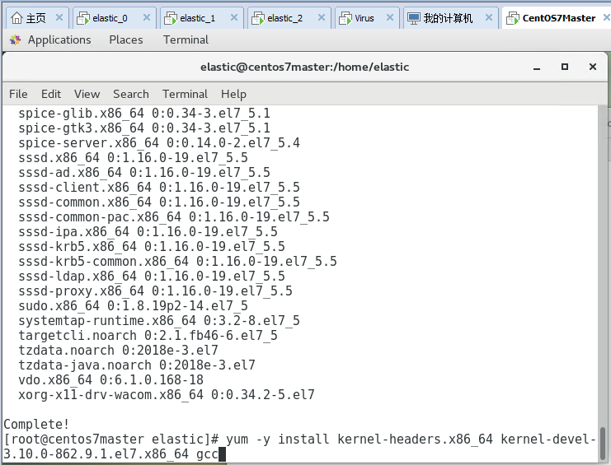Open the terminal Search menu
Viewport: 611px width, 465px height.
tap(131, 94)
